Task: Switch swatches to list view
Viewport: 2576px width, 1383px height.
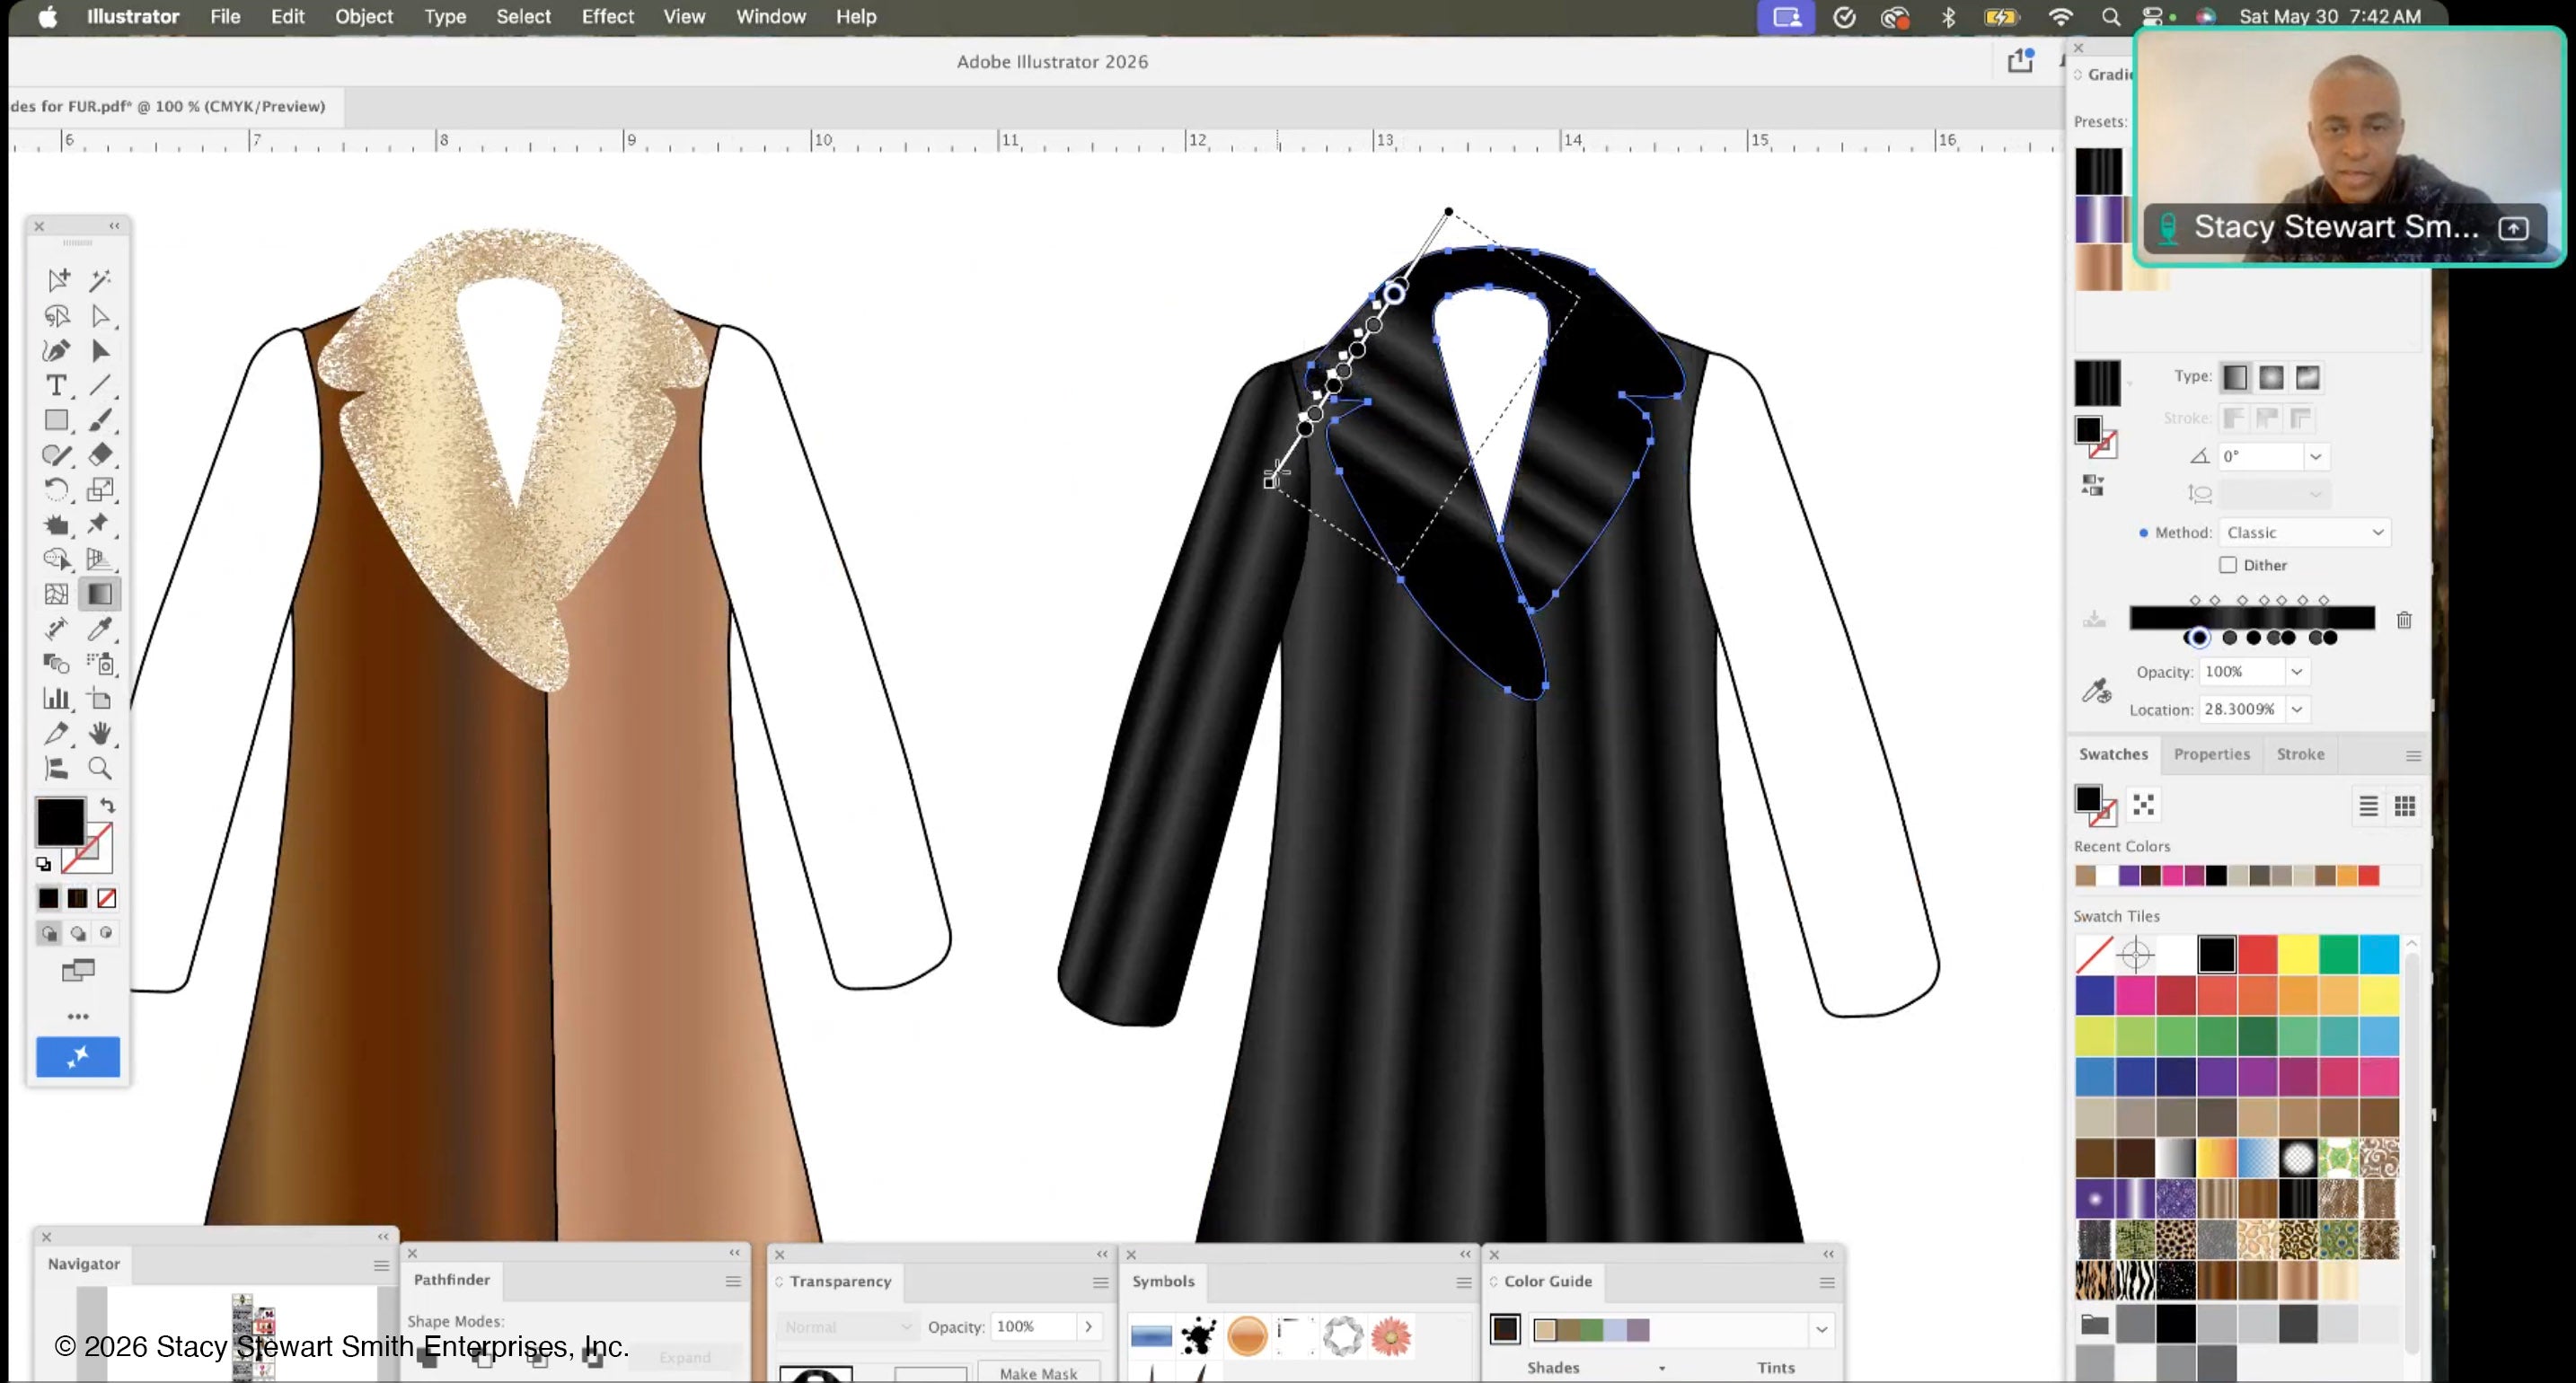Action: [x=2368, y=806]
